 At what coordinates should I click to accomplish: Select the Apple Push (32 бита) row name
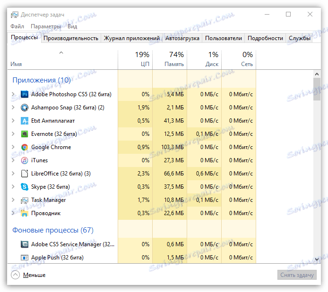[57, 258]
